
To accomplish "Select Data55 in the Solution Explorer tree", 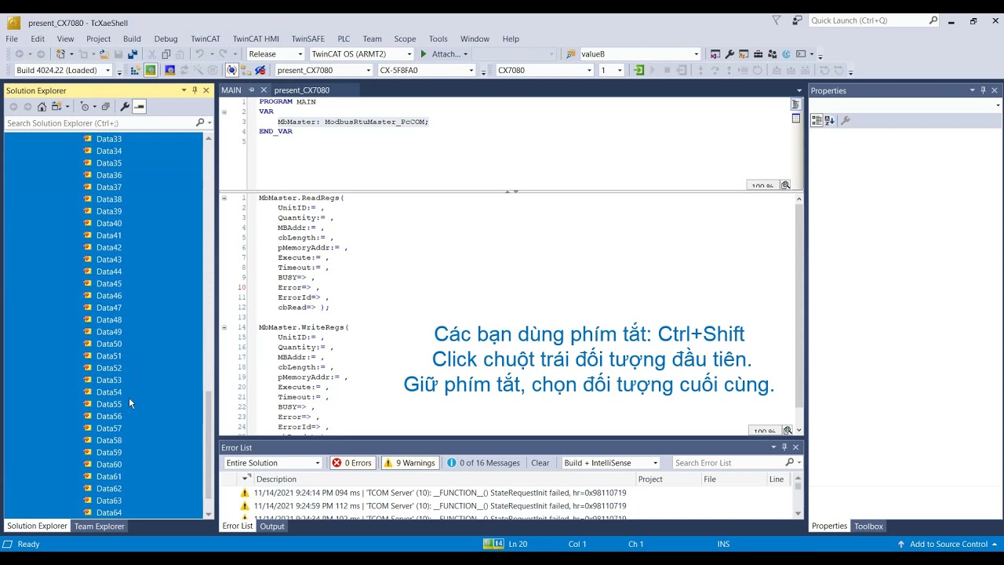I will tap(109, 404).
